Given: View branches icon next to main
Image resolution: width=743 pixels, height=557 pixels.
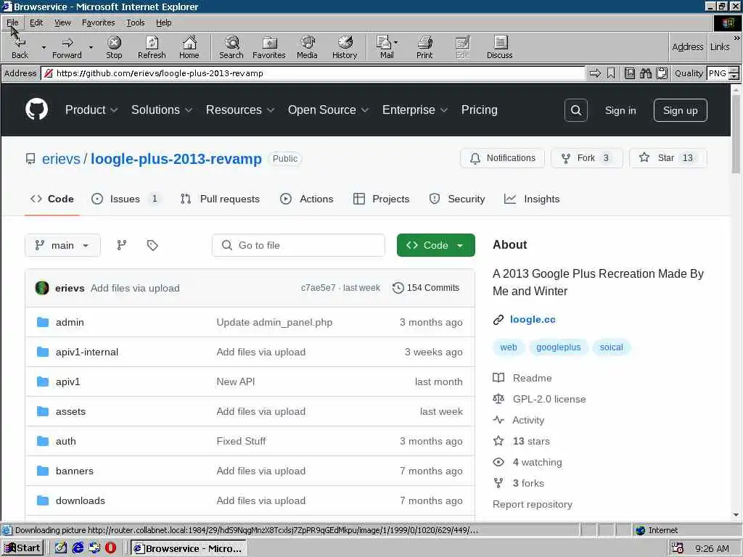Looking at the screenshot, I should click(122, 245).
